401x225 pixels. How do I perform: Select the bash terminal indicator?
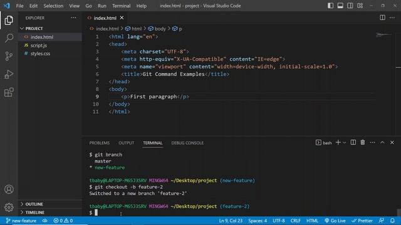[x=324, y=142]
